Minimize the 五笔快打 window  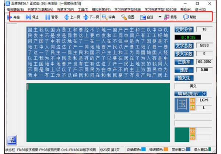[x=185, y=4]
